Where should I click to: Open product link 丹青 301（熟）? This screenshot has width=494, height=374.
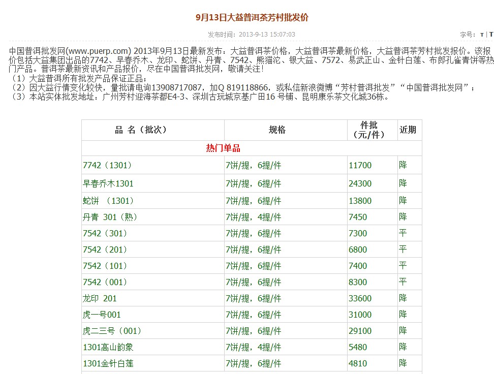coord(110,217)
